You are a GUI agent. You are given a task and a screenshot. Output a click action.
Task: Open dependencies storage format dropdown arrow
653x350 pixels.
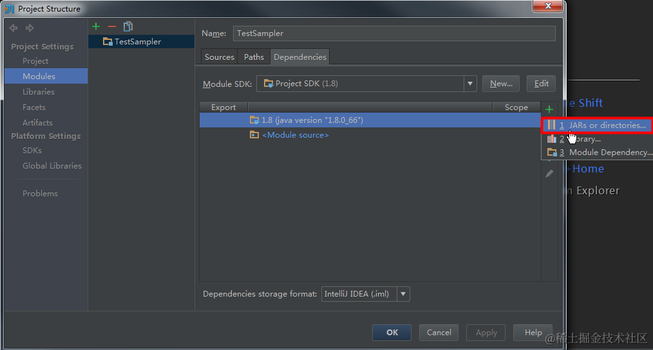click(403, 294)
